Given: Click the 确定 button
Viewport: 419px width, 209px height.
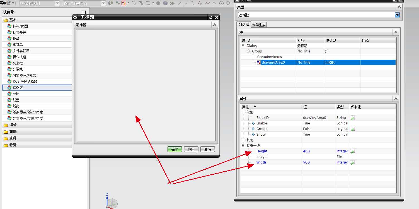Looking at the screenshot, I should point(175,149).
